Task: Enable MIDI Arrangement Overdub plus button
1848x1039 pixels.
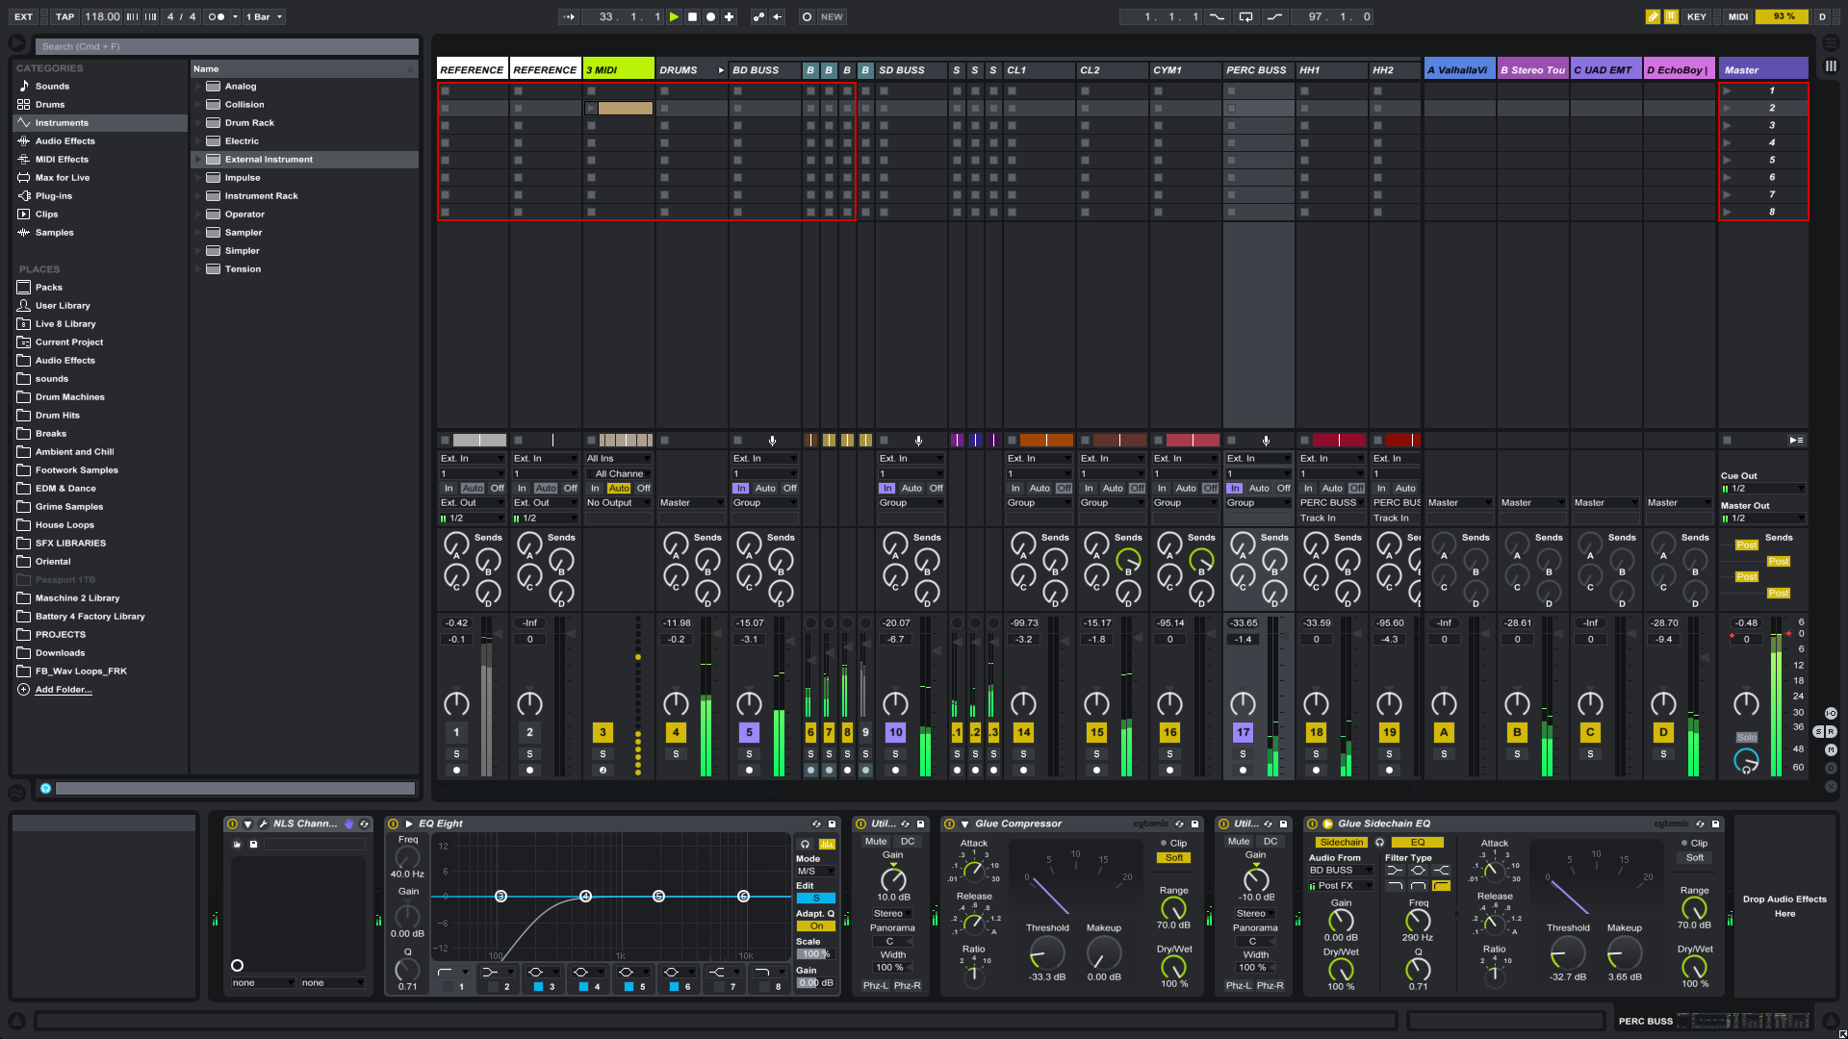Action: coord(729,16)
